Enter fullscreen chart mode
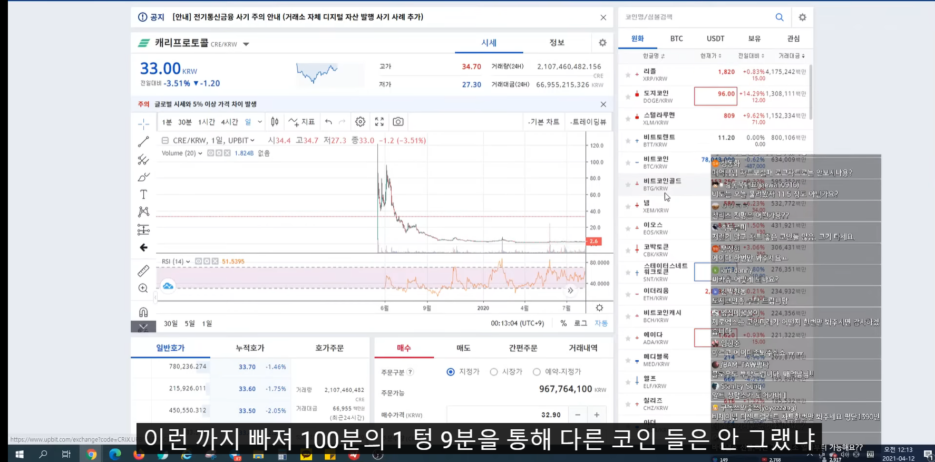 pyautogui.click(x=379, y=122)
